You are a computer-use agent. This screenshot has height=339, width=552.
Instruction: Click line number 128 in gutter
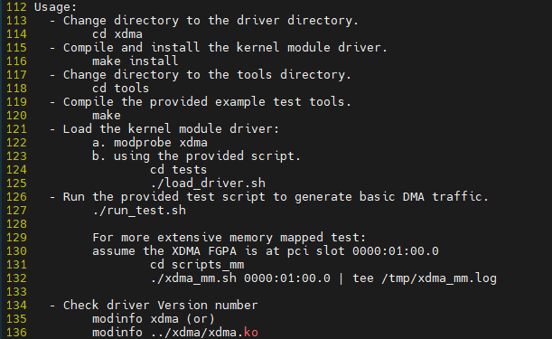click(16, 224)
